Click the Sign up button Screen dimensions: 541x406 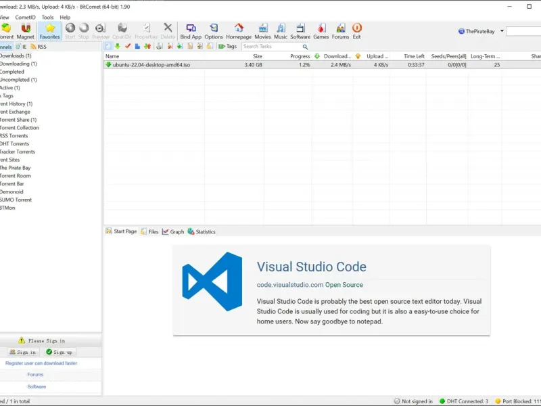coord(60,352)
